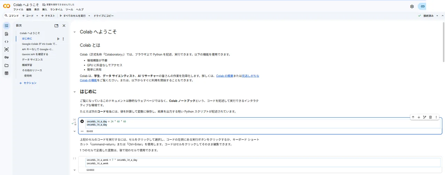Screen dimensions: 445x175
Task: Click the Colab logo icon
Action: tap(7, 6)
